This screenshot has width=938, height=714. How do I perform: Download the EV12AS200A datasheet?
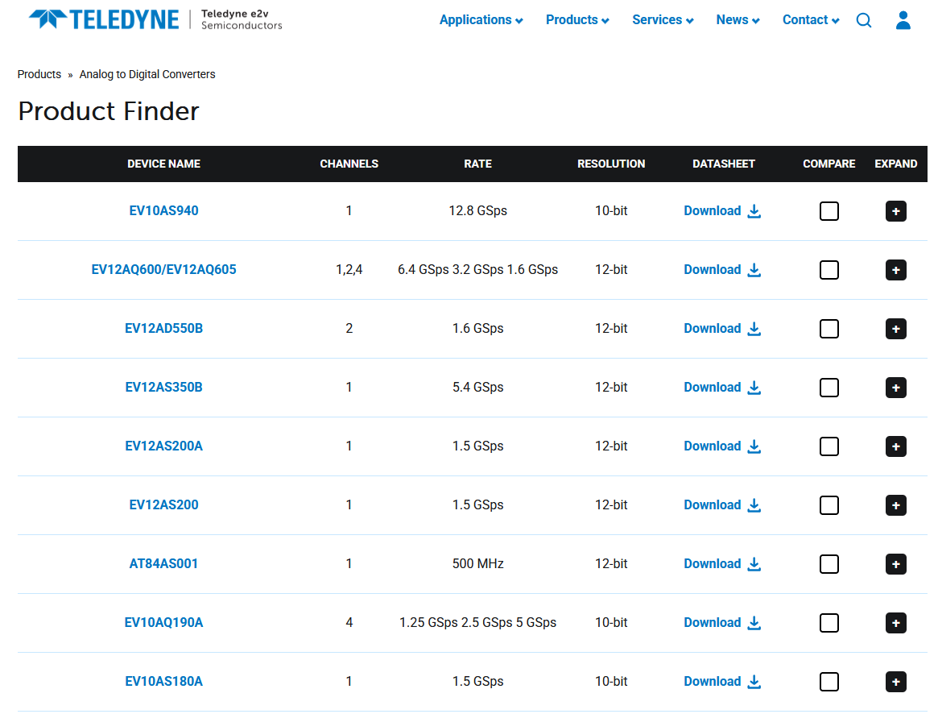tap(722, 446)
